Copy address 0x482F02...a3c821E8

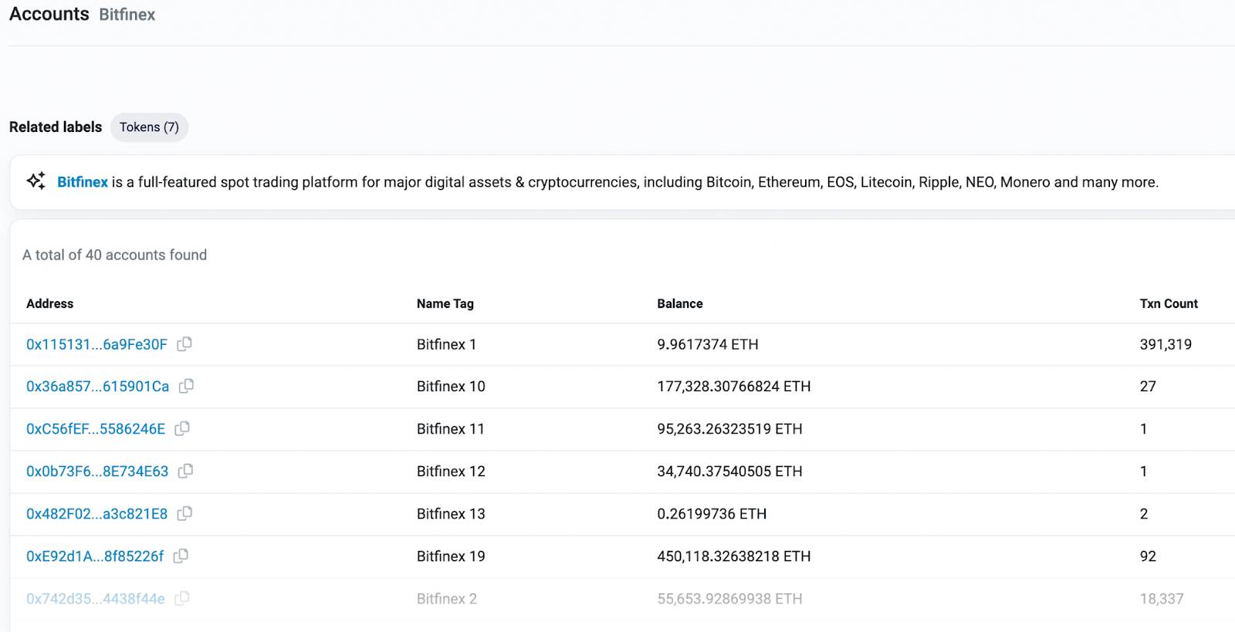tap(184, 513)
